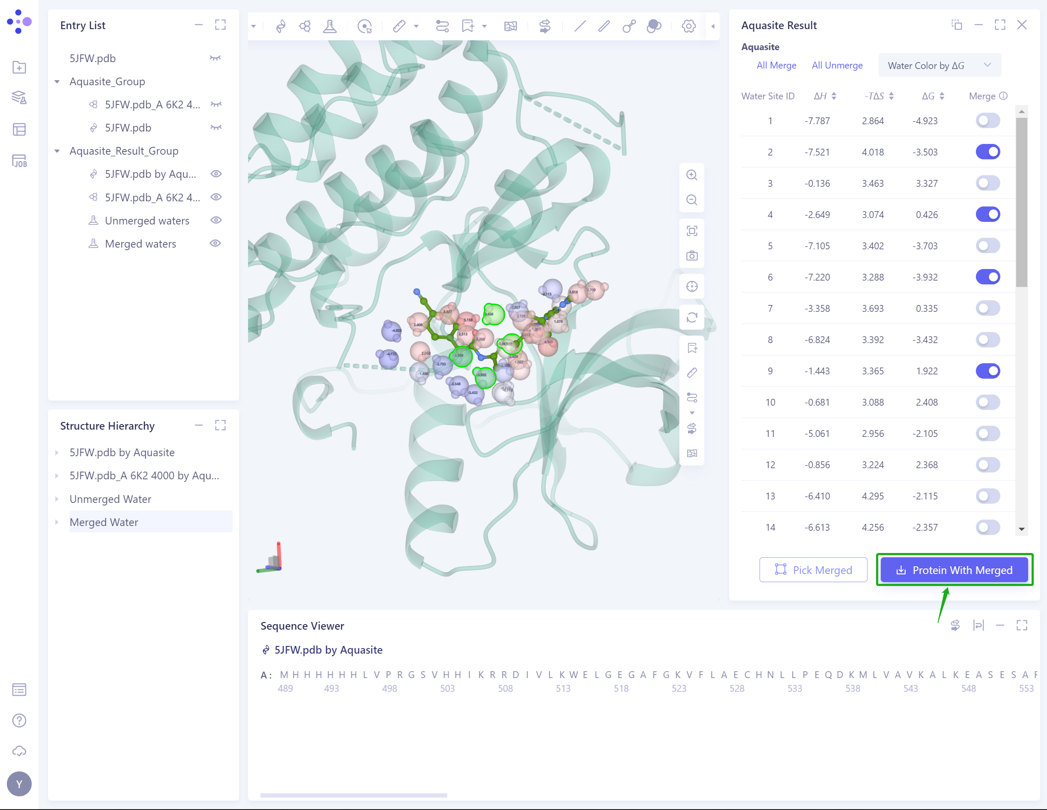Click the zoom in magnifier icon
This screenshot has width=1047, height=810.
(691, 175)
